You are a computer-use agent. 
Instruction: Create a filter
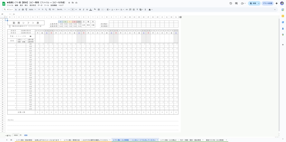click(x=137, y=9)
